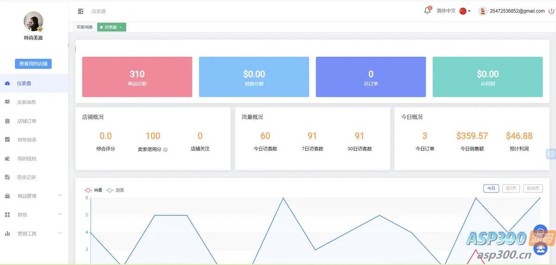The height and width of the screenshot is (265, 556).
Task: Switch to the 买家消息 tab
Action: (84, 27)
